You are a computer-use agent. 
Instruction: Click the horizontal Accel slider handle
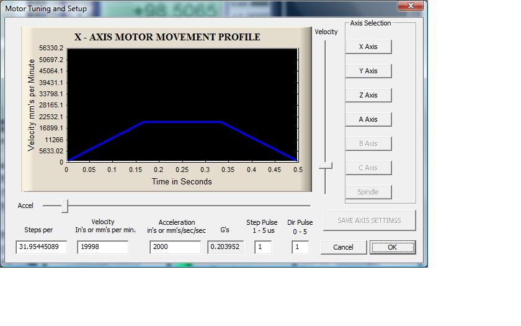tap(65, 206)
